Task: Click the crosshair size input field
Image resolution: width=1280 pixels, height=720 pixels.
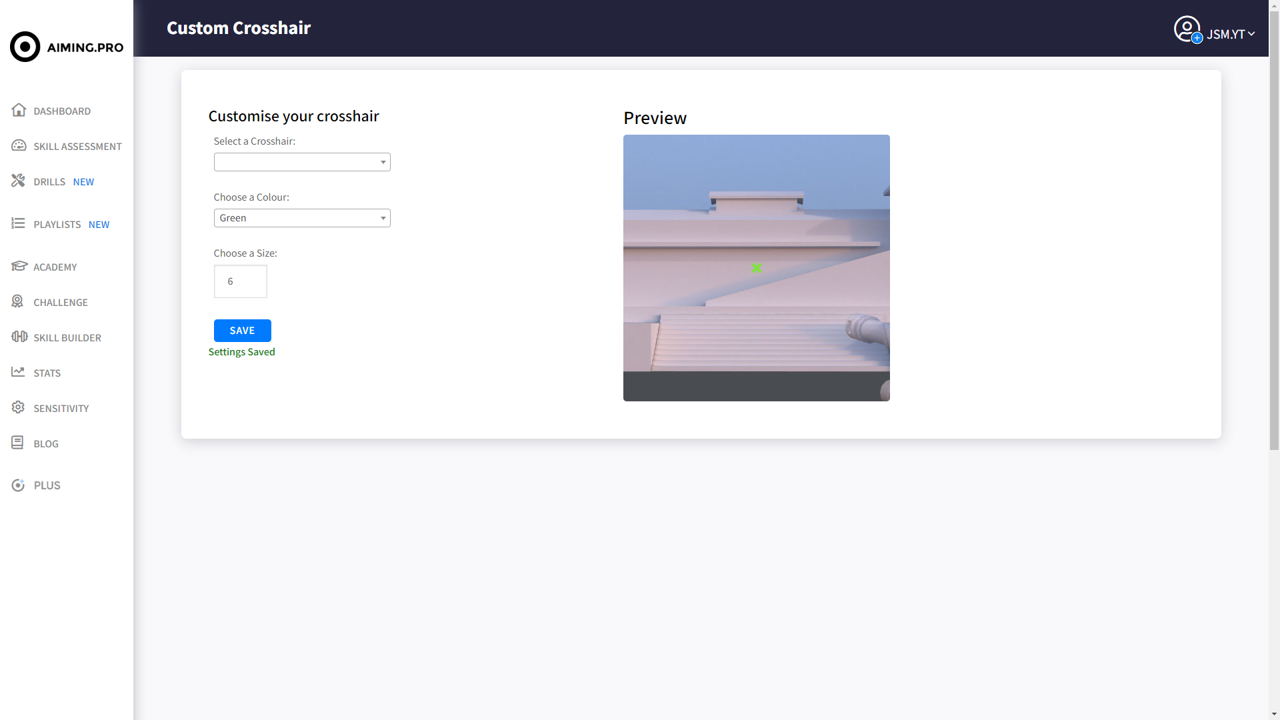Action: tap(240, 281)
